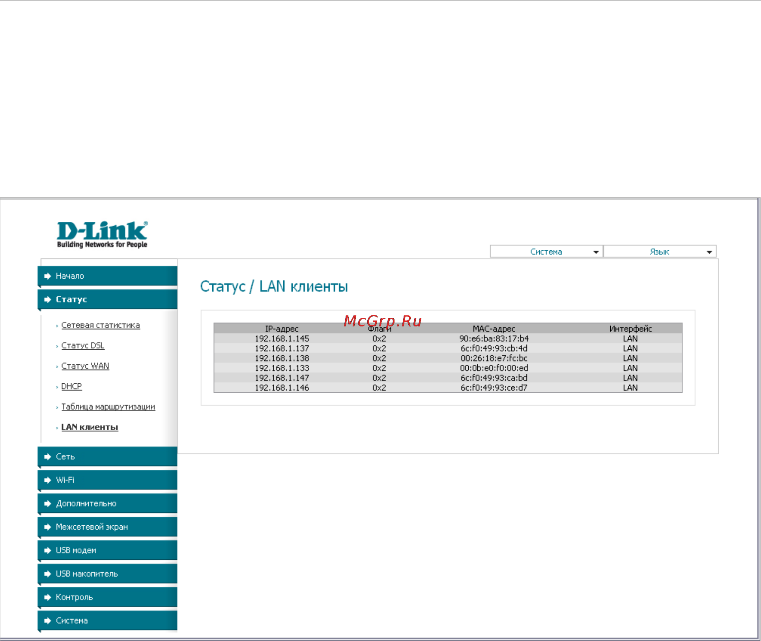This screenshot has width=761, height=641.
Task: Click the arrow icon beside bottom Система menu
Action: click(x=48, y=620)
